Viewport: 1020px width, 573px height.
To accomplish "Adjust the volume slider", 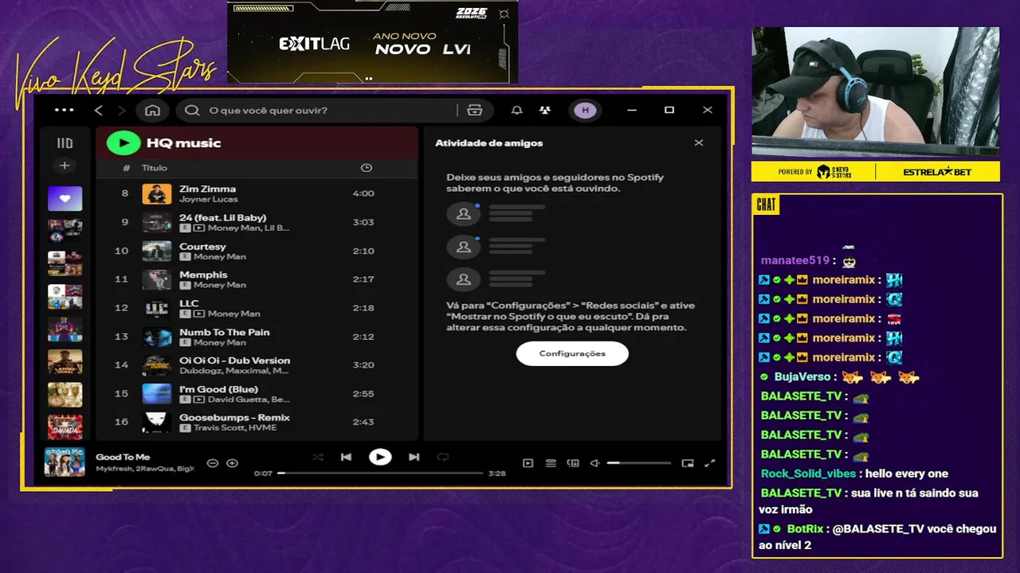I will click(x=639, y=463).
